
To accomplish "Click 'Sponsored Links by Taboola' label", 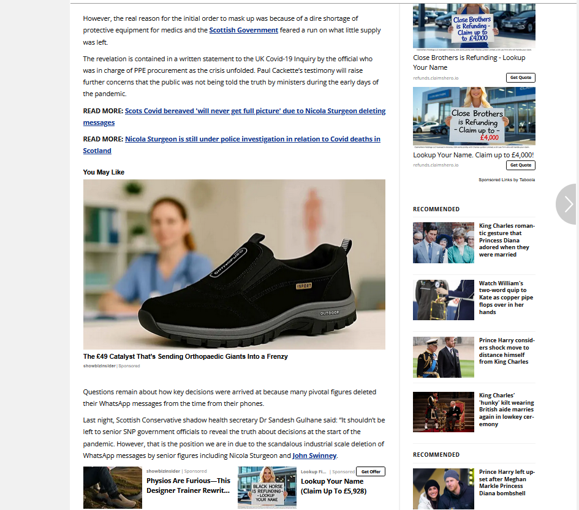I will [507, 180].
